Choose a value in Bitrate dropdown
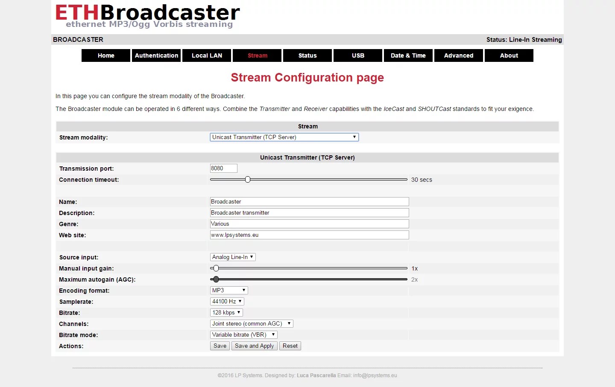The width and height of the screenshot is (615, 387). 226,313
